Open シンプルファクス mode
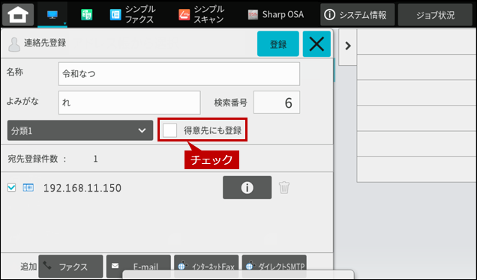Viewport: 477px width, 280px height. [132, 14]
